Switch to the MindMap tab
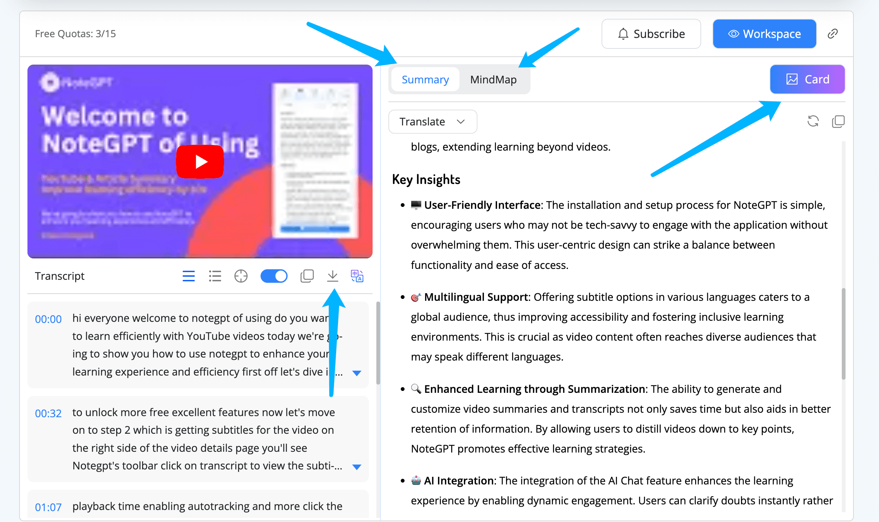 [x=493, y=80]
